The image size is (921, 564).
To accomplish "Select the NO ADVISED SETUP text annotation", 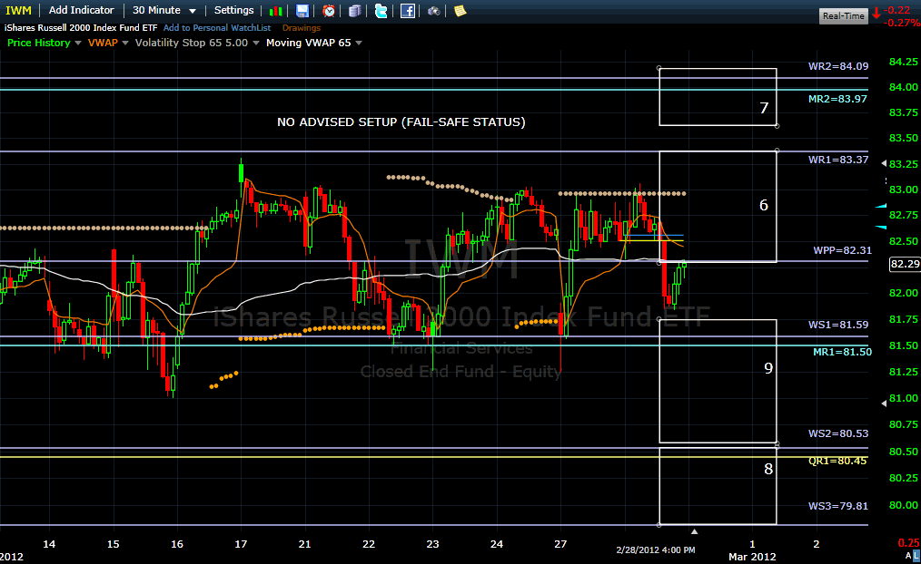I will 401,122.
